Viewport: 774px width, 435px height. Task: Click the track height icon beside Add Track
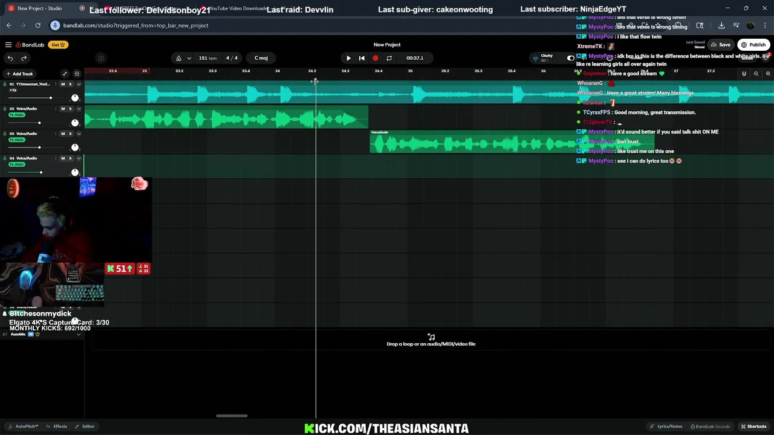click(77, 74)
